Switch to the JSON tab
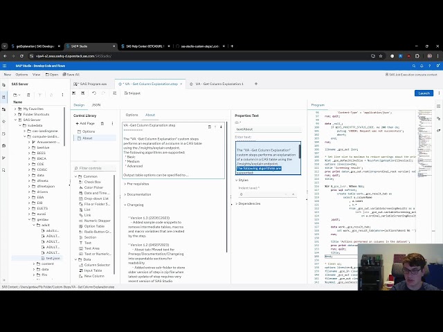Screen dimensions: 443x332 point(96,105)
